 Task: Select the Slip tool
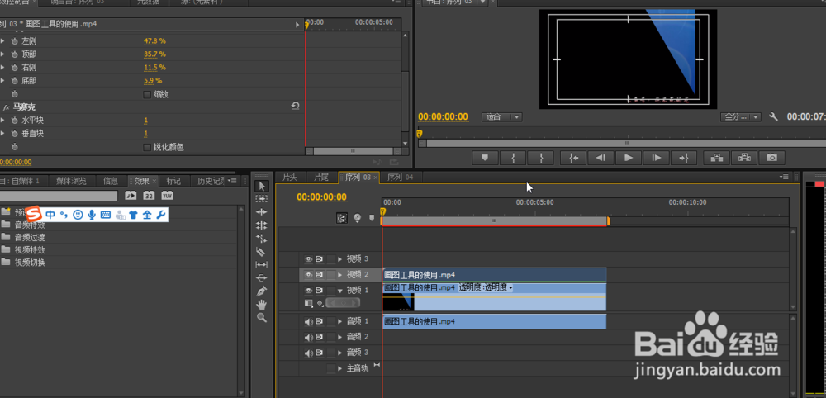coord(262,264)
